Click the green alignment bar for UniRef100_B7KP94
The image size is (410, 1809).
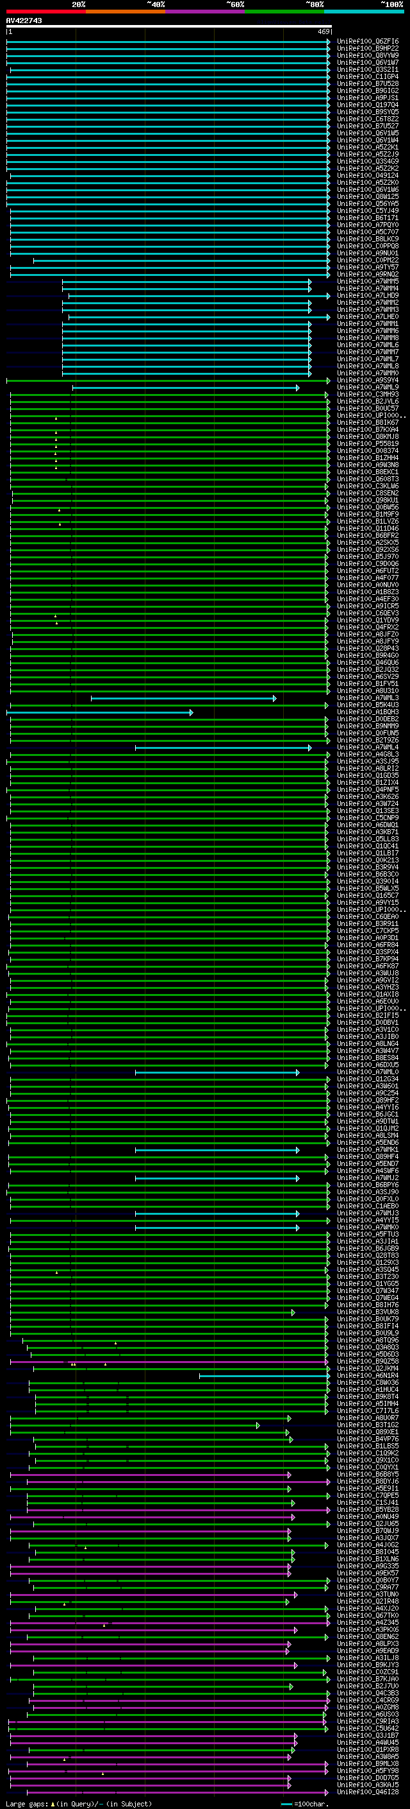click(x=169, y=960)
